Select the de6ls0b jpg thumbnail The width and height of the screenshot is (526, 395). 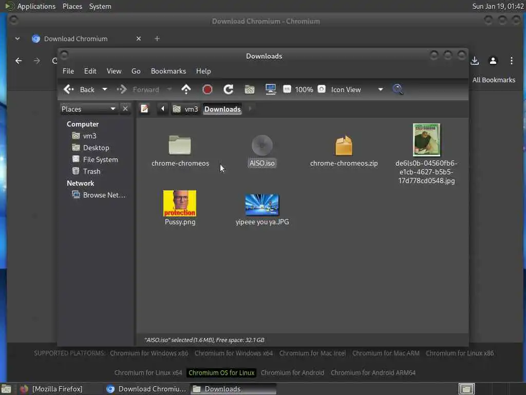click(426, 140)
